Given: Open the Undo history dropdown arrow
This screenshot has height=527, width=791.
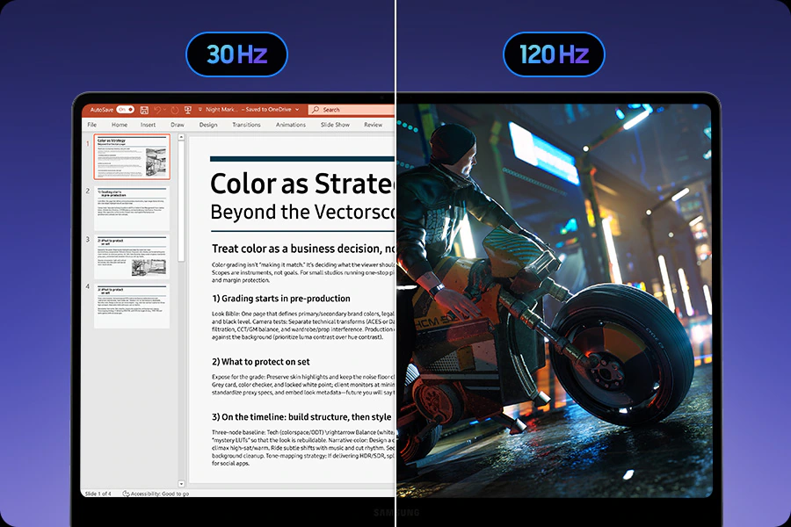Looking at the screenshot, I should tap(165, 110).
